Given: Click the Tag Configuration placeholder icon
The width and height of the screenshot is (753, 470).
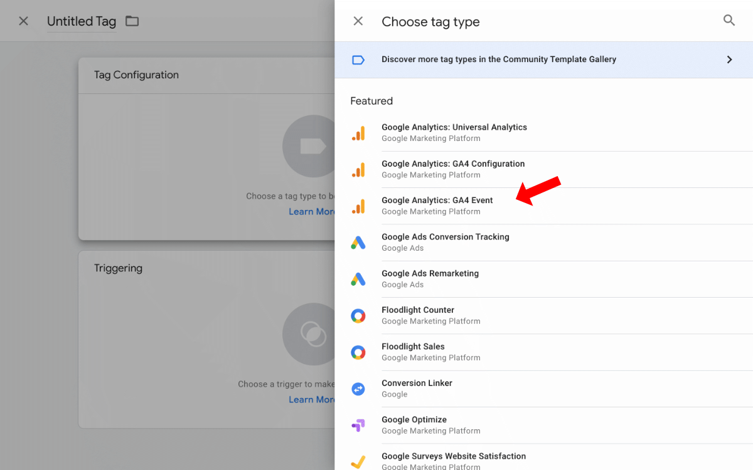Looking at the screenshot, I should [x=309, y=146].
